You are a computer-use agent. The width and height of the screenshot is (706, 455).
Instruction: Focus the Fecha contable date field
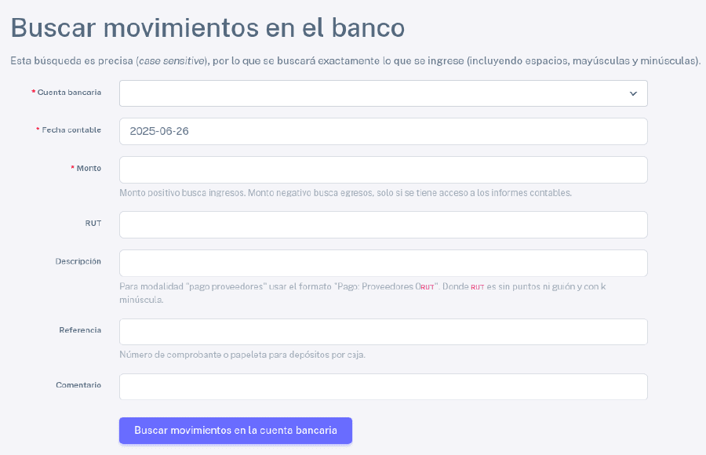click(x=383, y=131)
